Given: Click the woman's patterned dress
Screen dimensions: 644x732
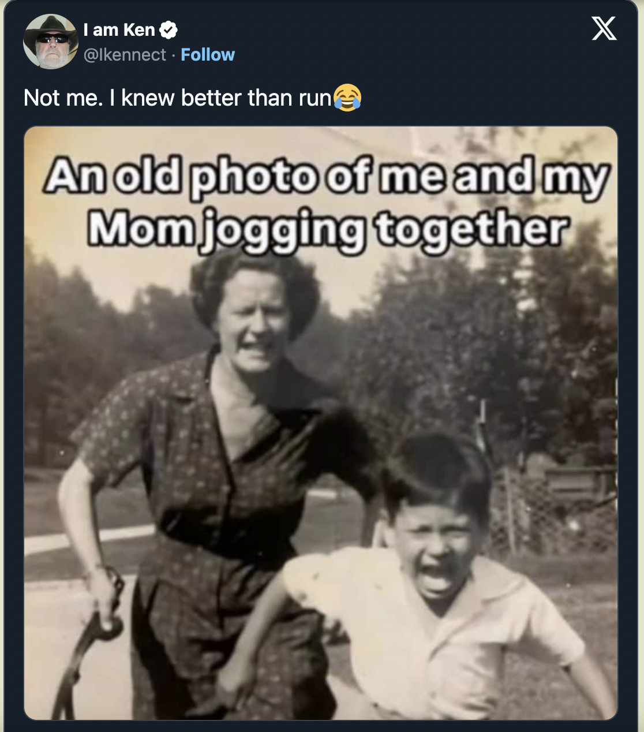Looking at the screenshot, I should [x=219, y=520].
